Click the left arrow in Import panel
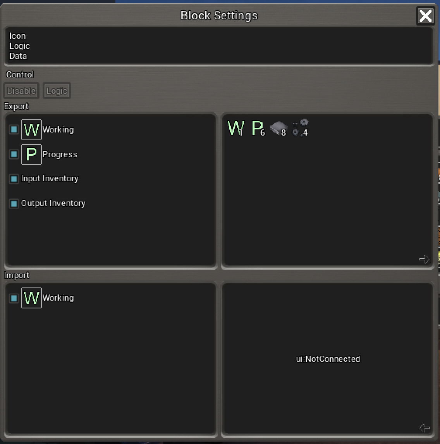Image resolution: width=440 pixels, height=444 pixels. [x=425, y=428]
